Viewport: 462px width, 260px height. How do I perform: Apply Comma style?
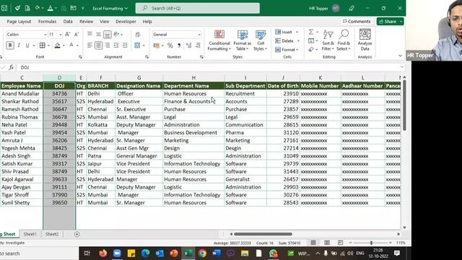(x=179, y=45)
